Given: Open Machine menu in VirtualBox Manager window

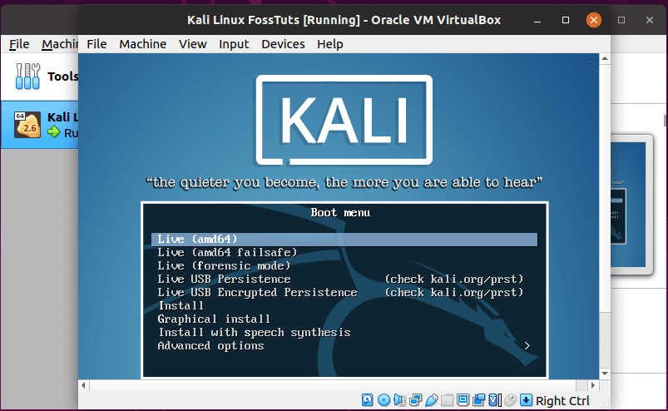Looking at the screenshot, I should (60, 44).
